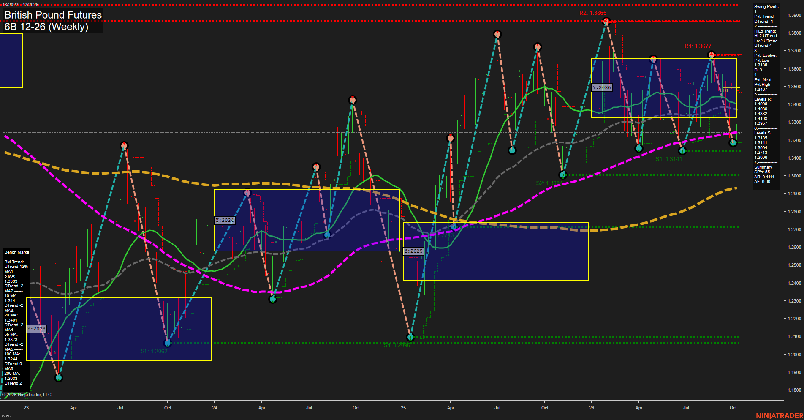The width and height of the screenshot is (804, 420).
Task: Select the AR: 0.1111 summary entry
Action: pyautogui.click(x=764, y=177)
